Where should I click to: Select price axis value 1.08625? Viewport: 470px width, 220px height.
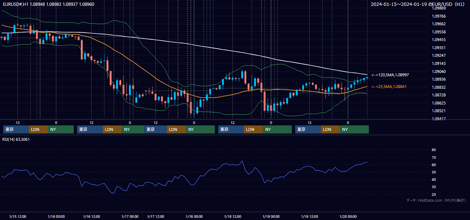pyautogui.click(x=439, y=103)
